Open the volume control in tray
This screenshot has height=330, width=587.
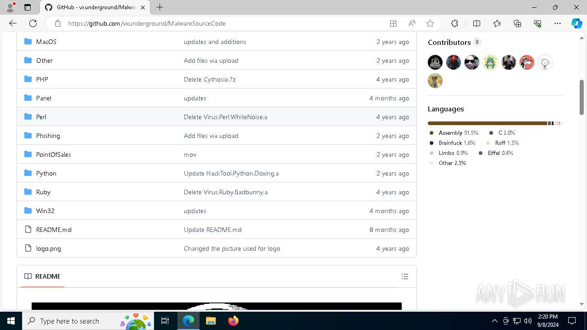(528, 321)
